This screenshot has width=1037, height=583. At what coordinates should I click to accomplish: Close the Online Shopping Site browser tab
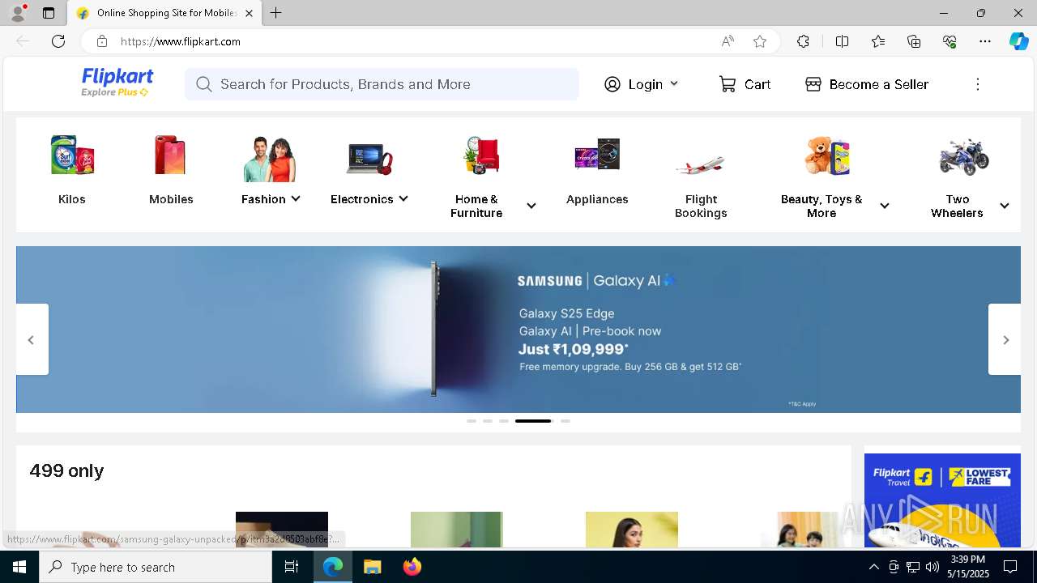tap(250, 13)
